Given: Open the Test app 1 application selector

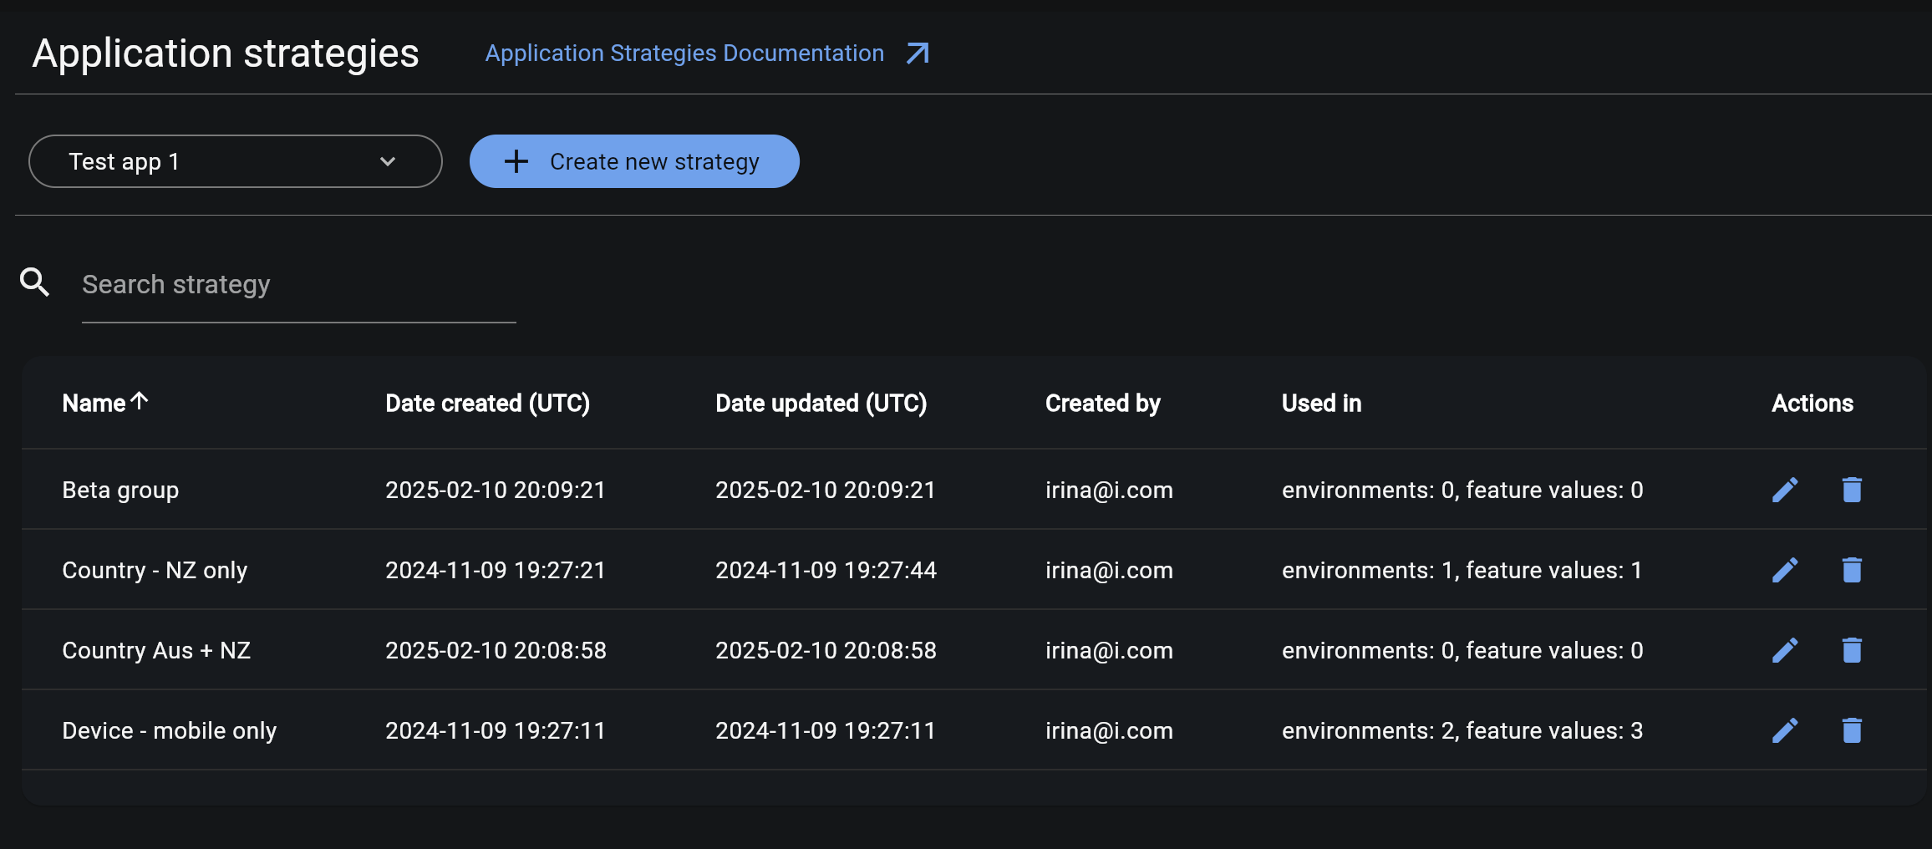Looking at the screenshot, I should (235, 161).
